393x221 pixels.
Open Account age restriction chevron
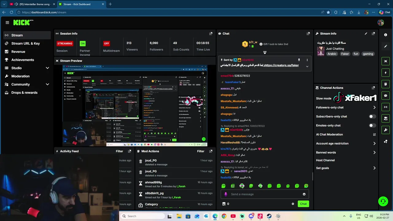pyautogui.click(x=374, y=143)
